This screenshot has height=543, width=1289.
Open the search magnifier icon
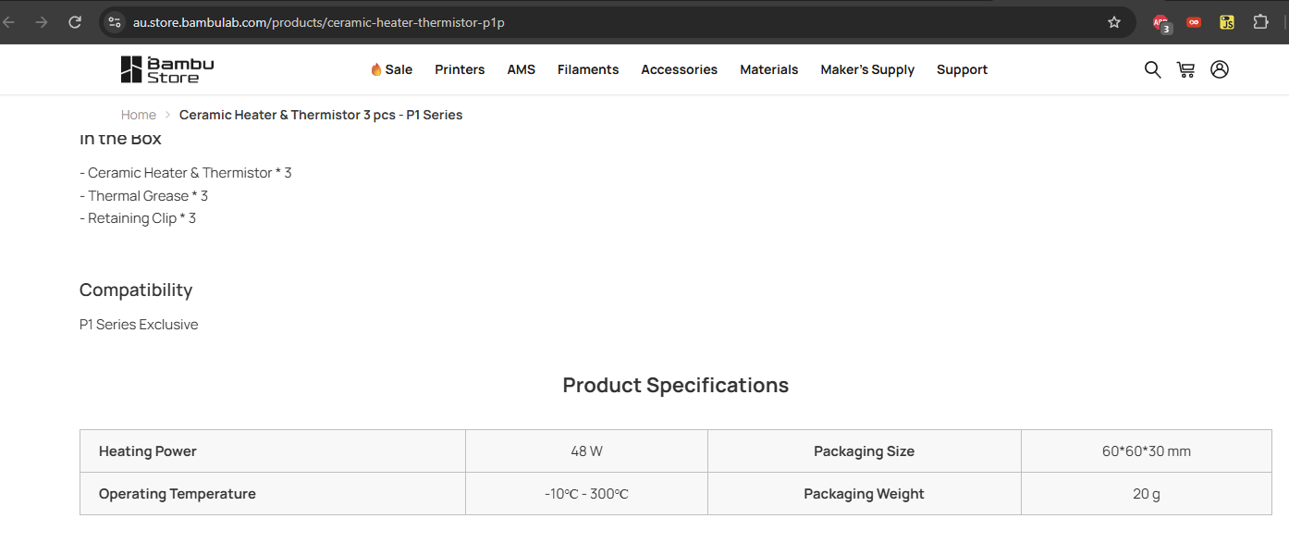click(x=1152, y=69)
